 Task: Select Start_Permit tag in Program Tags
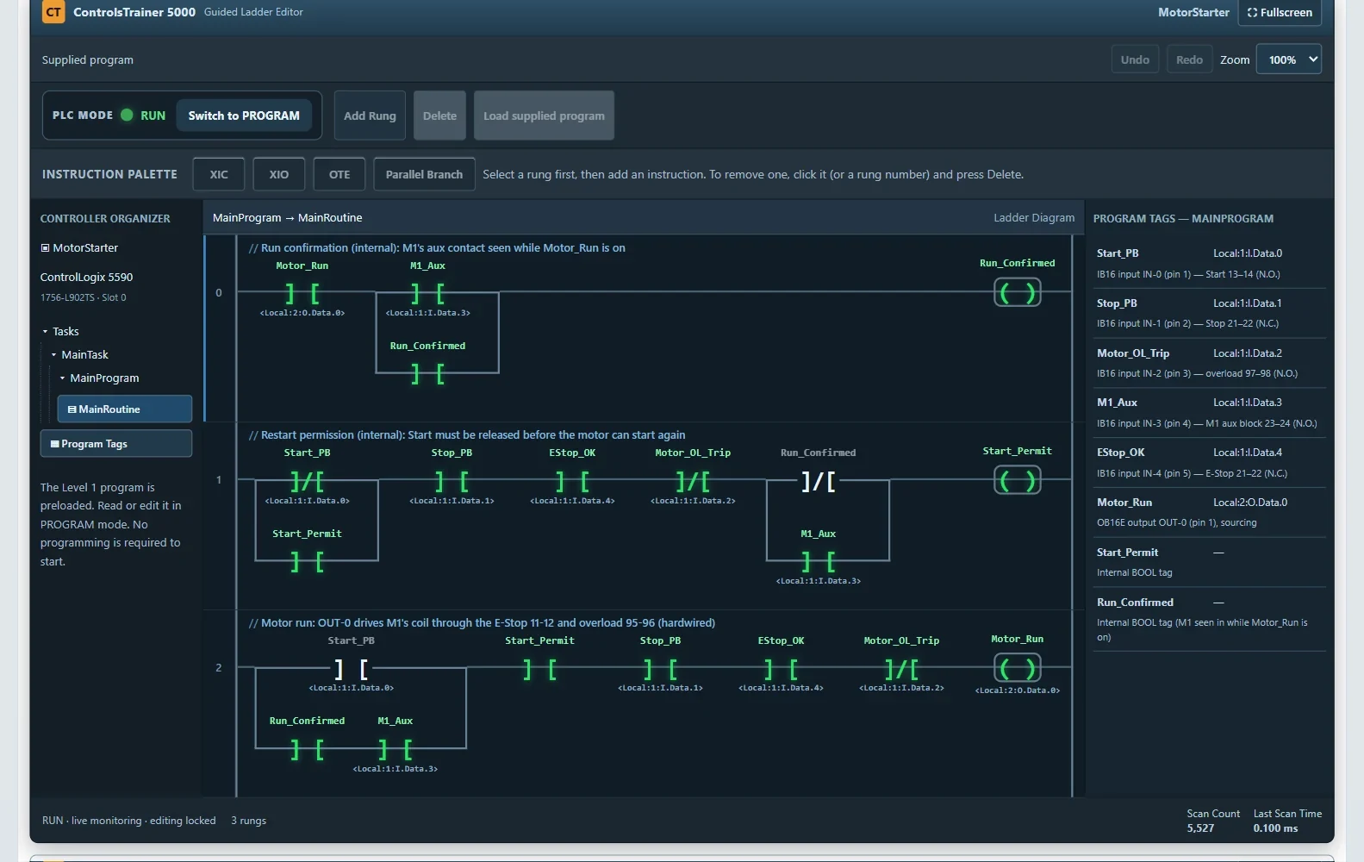pyautogui.click(x=1209, y=562)
